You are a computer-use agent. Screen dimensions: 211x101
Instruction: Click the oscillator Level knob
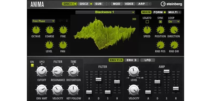(x=49, y=45)
